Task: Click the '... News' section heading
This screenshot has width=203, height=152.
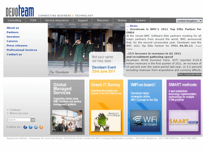Action: click(x=132, y=26)
